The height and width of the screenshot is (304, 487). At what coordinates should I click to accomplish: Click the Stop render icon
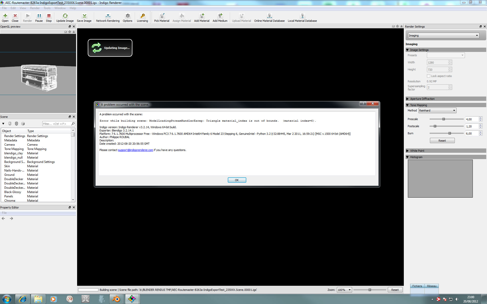49,17
